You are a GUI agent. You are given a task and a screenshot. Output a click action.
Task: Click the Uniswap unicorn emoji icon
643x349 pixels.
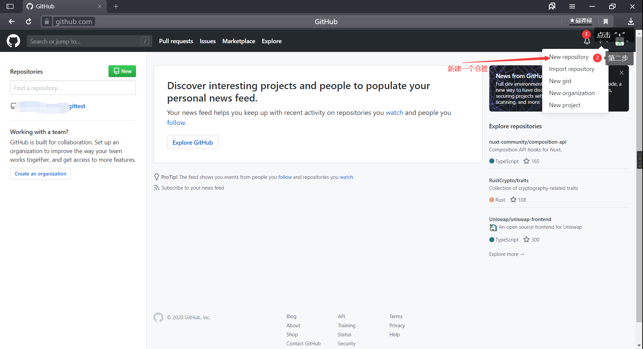point(493,227)
